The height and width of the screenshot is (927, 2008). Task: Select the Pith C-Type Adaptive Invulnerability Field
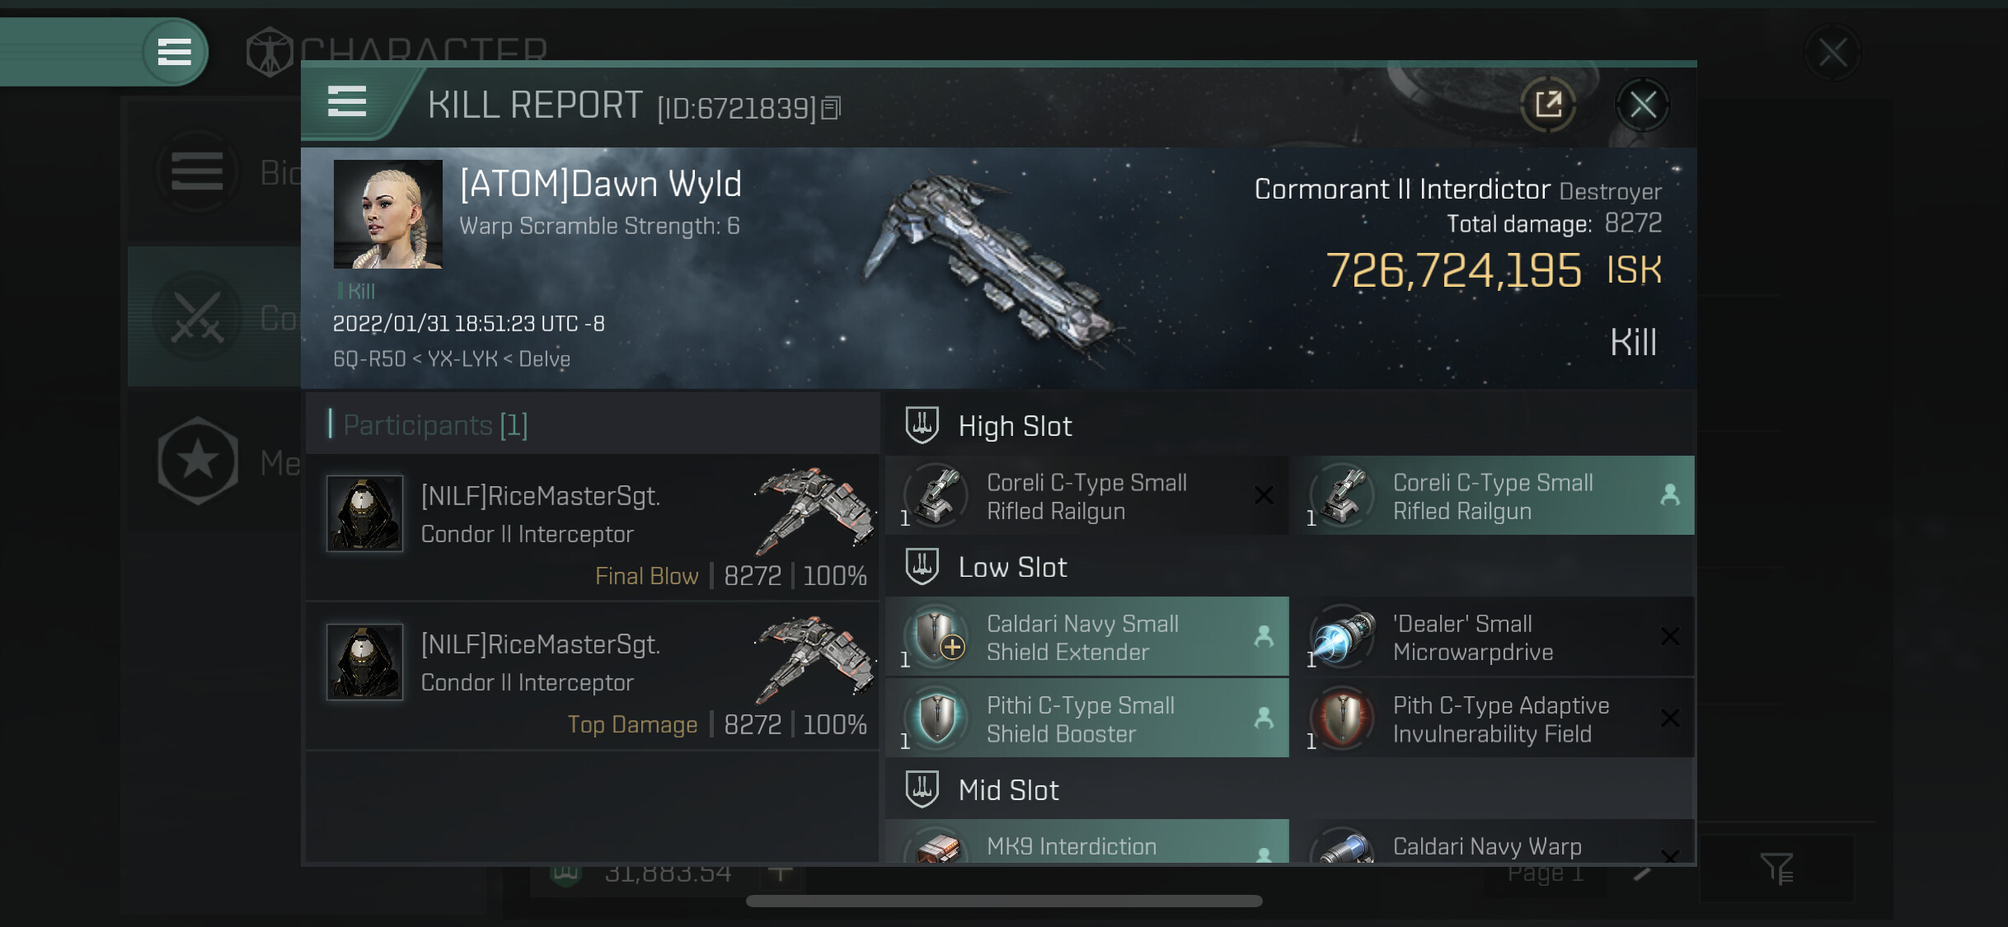click(1493, 719)
